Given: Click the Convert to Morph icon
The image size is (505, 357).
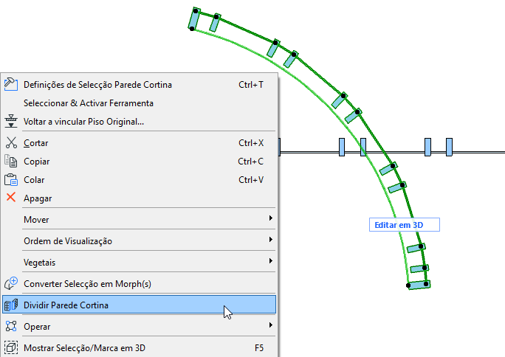Looking at the screenshot, I should (11, 283).
